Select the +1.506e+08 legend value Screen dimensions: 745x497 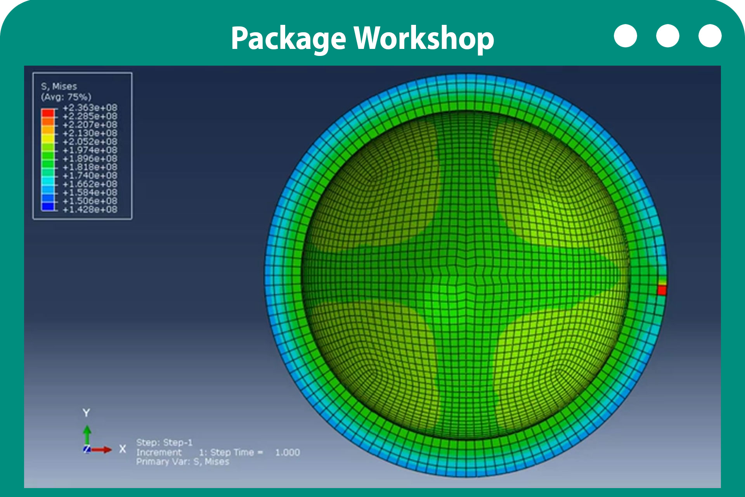pos(90,201)
